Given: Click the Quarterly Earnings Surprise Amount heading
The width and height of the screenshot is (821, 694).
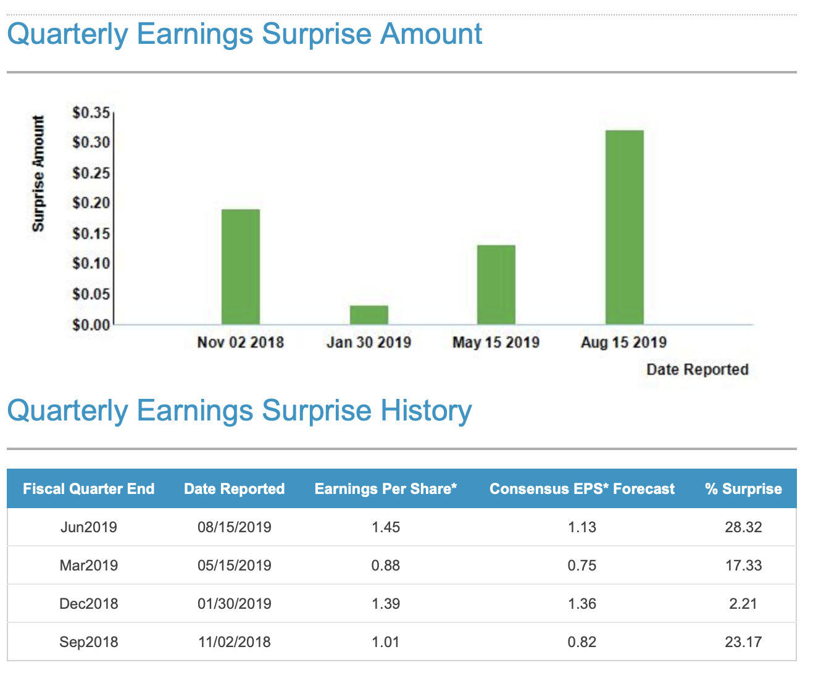Looking at the screenshot, I should coord(244,35).
